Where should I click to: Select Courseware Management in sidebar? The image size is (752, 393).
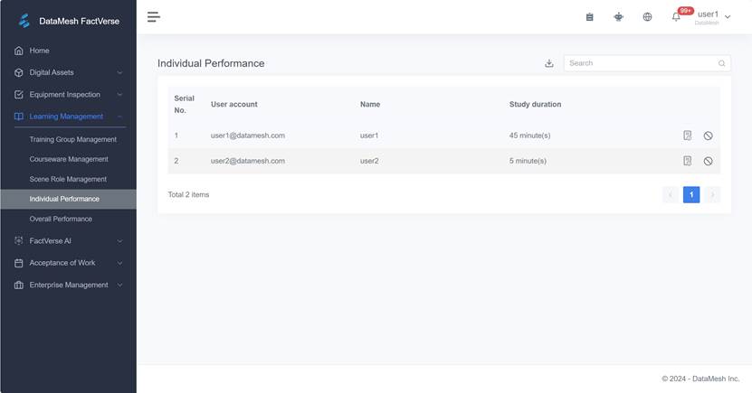(69, 159)
